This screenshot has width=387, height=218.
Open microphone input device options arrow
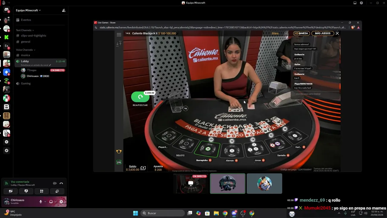pos(45,202)
